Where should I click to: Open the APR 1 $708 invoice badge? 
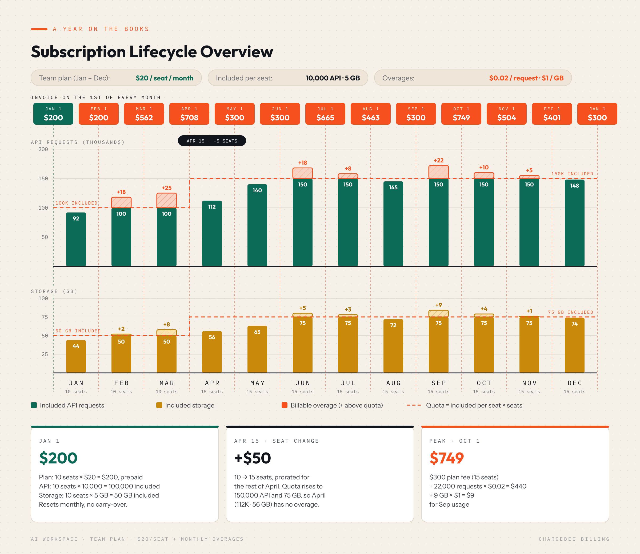[189, 114]
